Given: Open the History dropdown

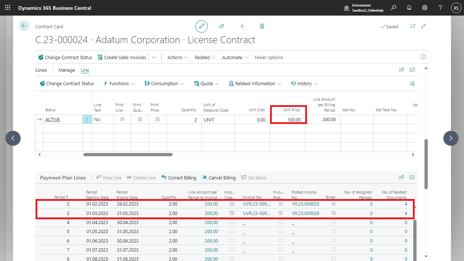Looking at the screenshot, I should coord(304,83).
